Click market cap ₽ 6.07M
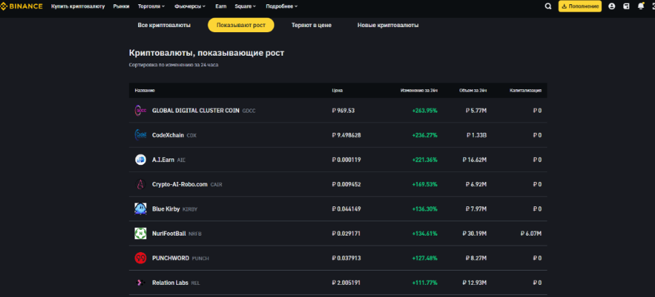 tap(531, 233)
